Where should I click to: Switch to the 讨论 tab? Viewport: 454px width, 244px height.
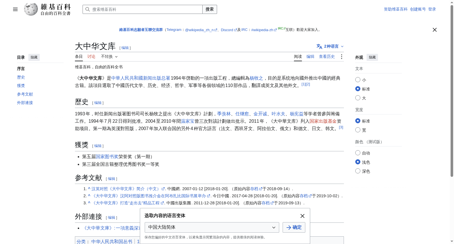(x=91, y=57)
